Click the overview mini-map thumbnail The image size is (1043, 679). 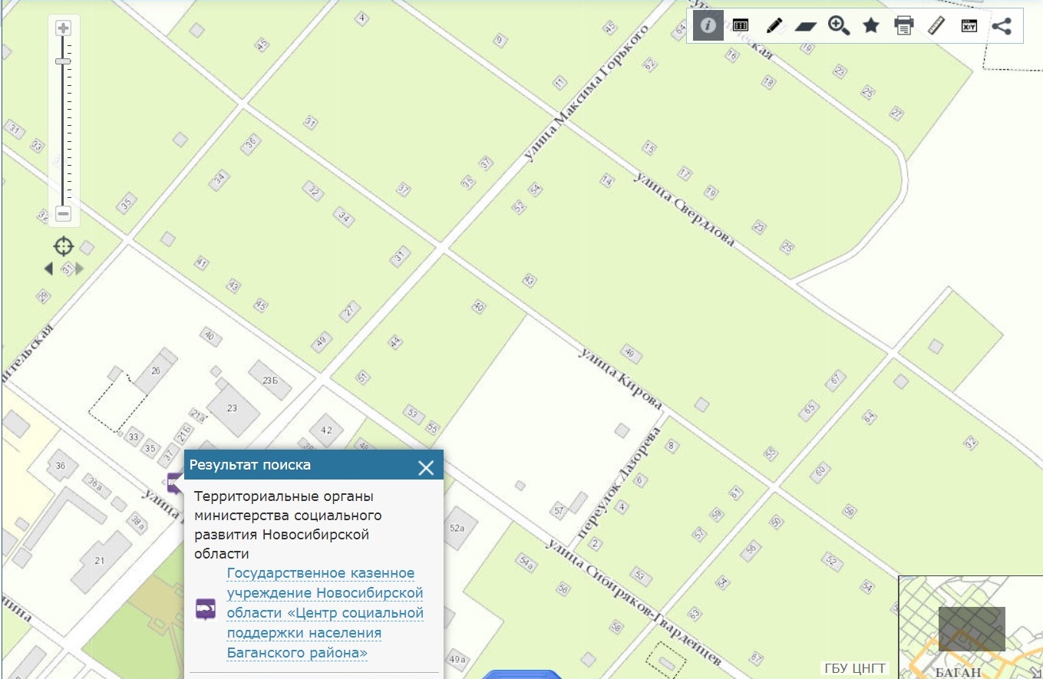tap(971, 627)
